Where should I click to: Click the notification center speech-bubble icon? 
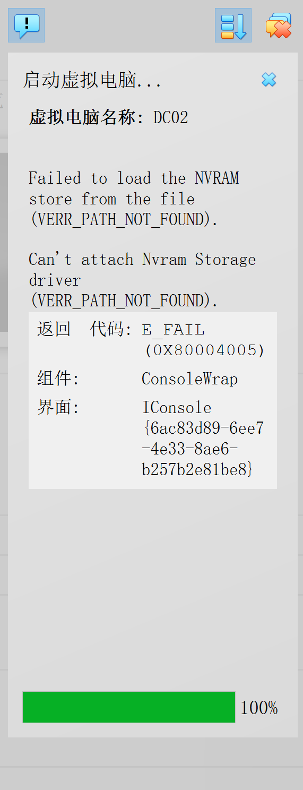tap(26, 25)
